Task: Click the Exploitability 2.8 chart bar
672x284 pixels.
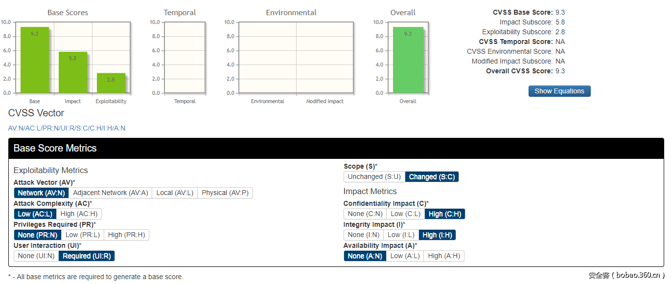Action: 111,83
